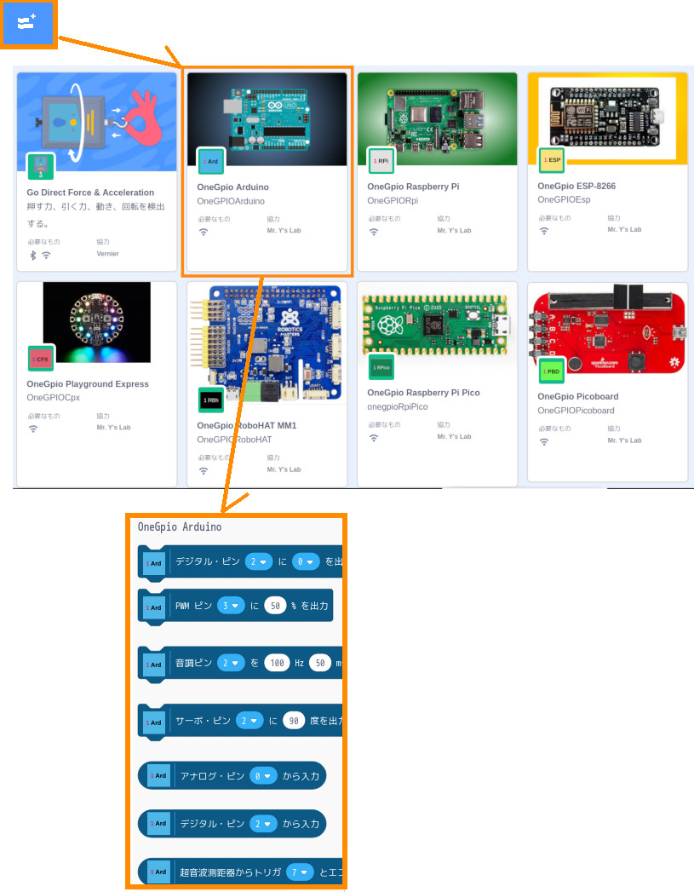Select the Arduino UNO board thumbnail
The width and height of the screenshot is (694, 892).
(267, 119)
